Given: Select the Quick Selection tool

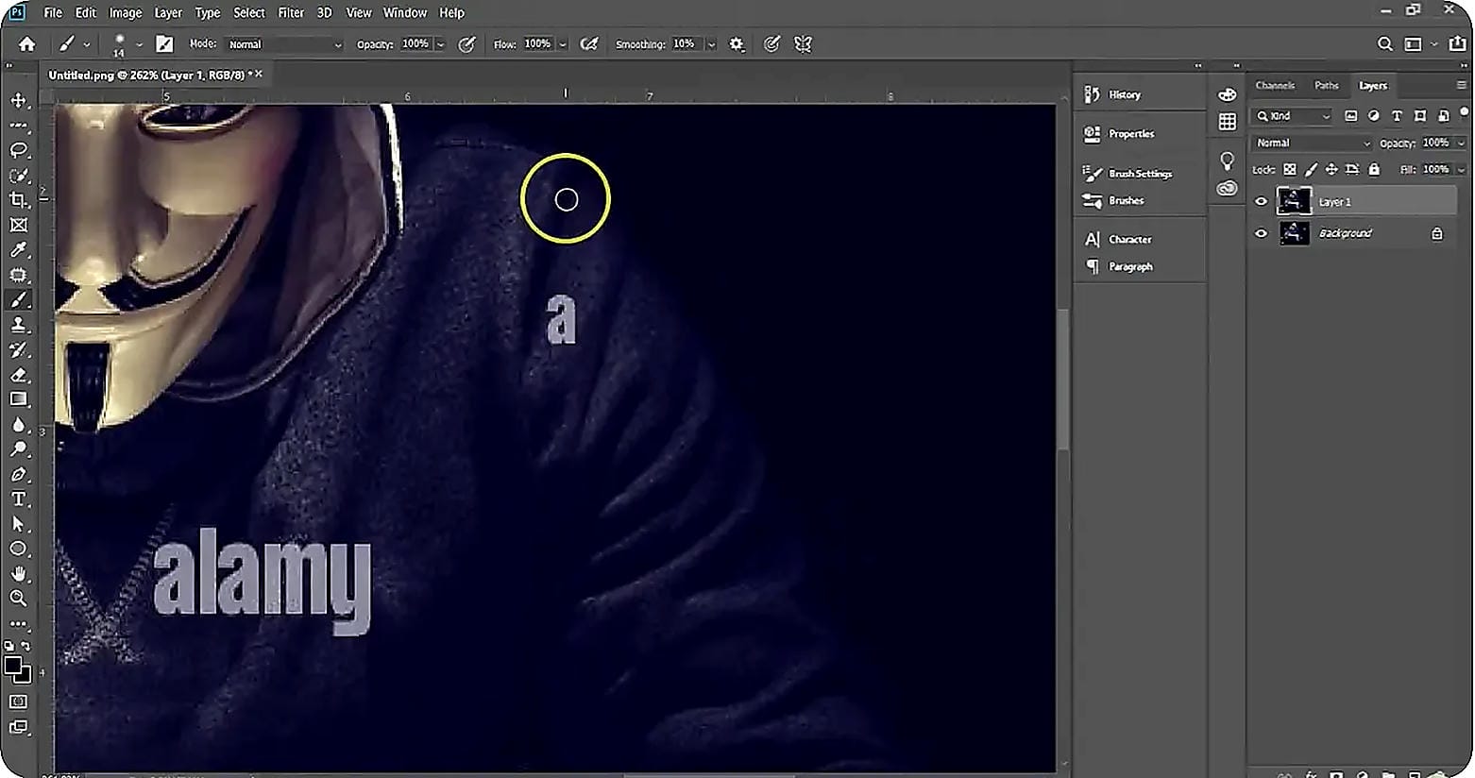Looking at the screenshot, I should tap(18, 176).
